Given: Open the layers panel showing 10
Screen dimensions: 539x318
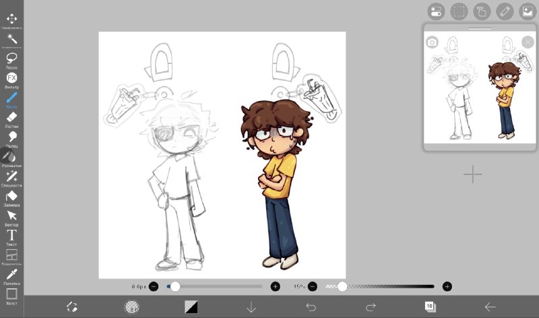Looking at the screenshot, I should click(430, 307).
